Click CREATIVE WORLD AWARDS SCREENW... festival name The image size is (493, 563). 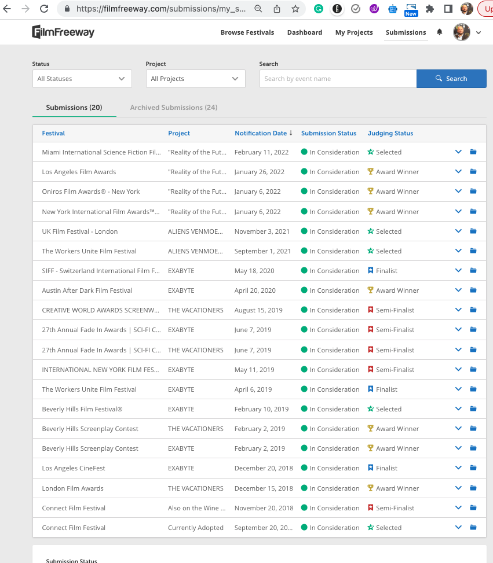[x=100, y=310]
